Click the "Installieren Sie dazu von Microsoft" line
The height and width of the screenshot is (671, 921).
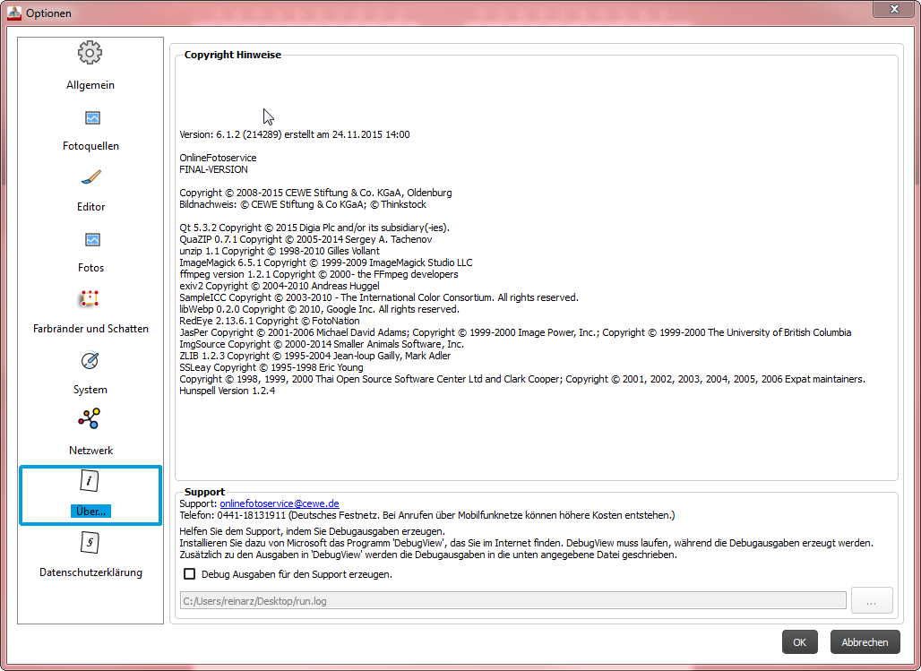coord(526,543)
